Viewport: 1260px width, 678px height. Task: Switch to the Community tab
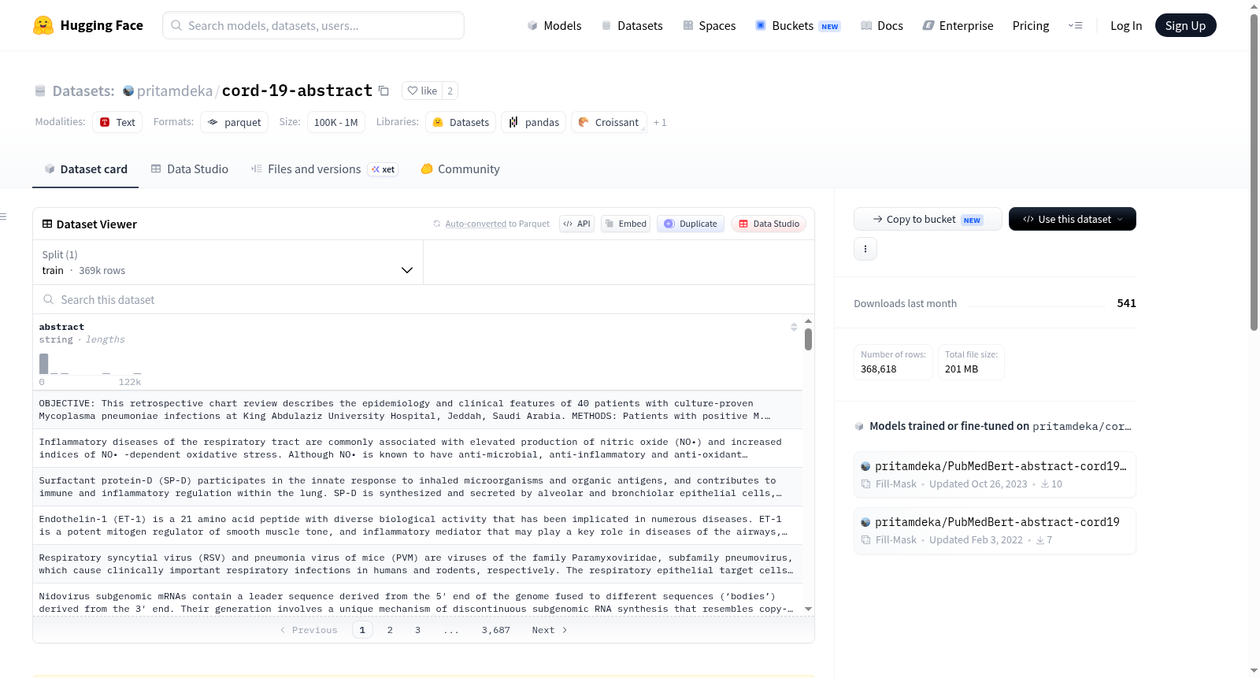pos(460,169)
